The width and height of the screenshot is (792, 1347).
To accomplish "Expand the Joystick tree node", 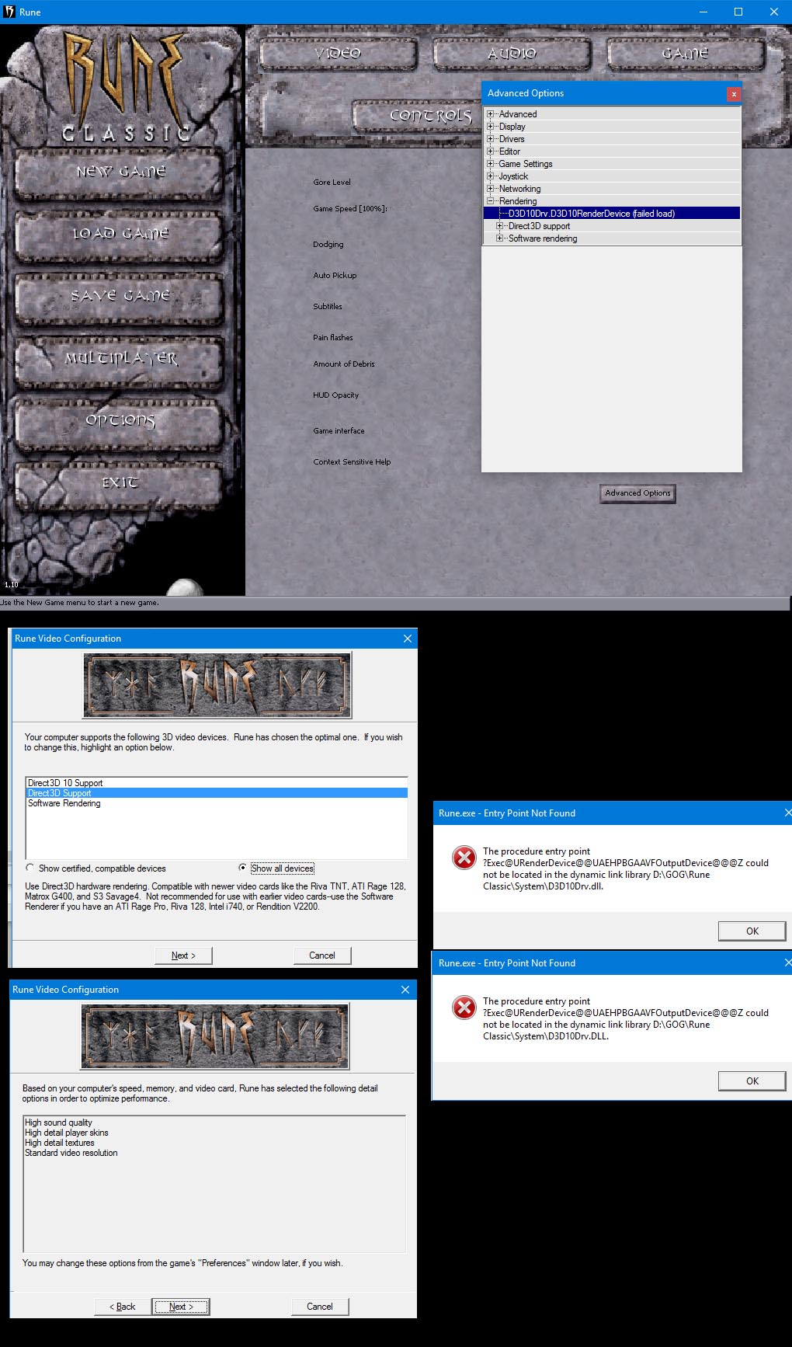I will point(490,176).
